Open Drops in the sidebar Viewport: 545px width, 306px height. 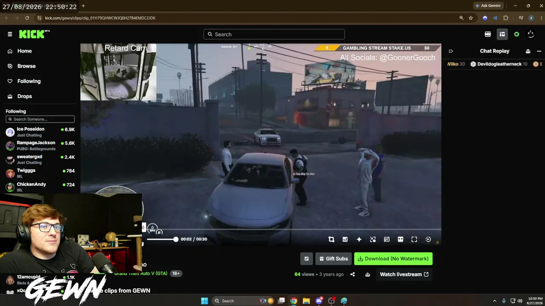24,96
